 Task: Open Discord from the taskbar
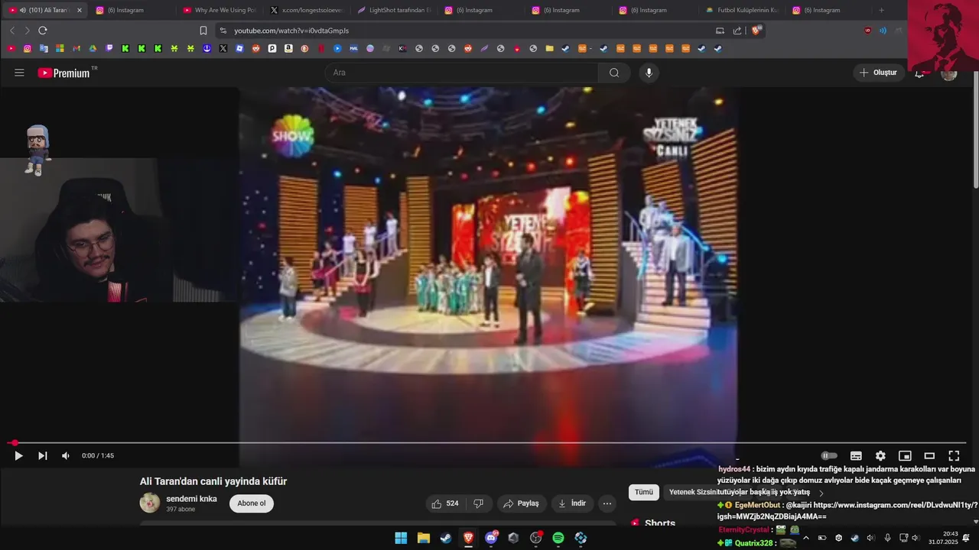pyautogui.click(x=491, y=538)
